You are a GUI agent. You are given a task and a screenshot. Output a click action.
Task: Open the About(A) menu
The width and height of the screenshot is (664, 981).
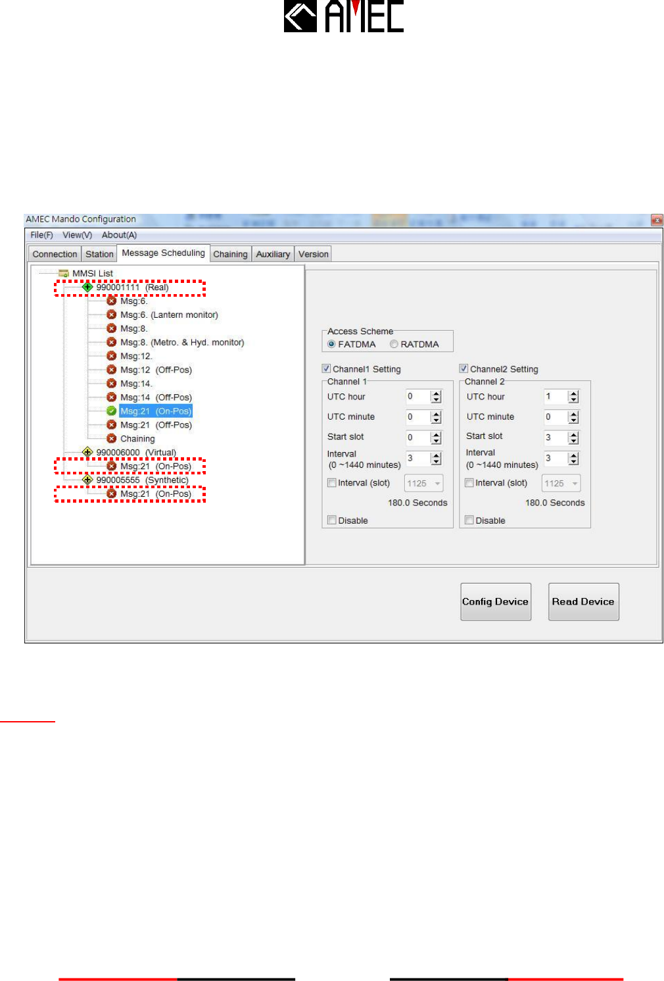click(x=119, y=235)
